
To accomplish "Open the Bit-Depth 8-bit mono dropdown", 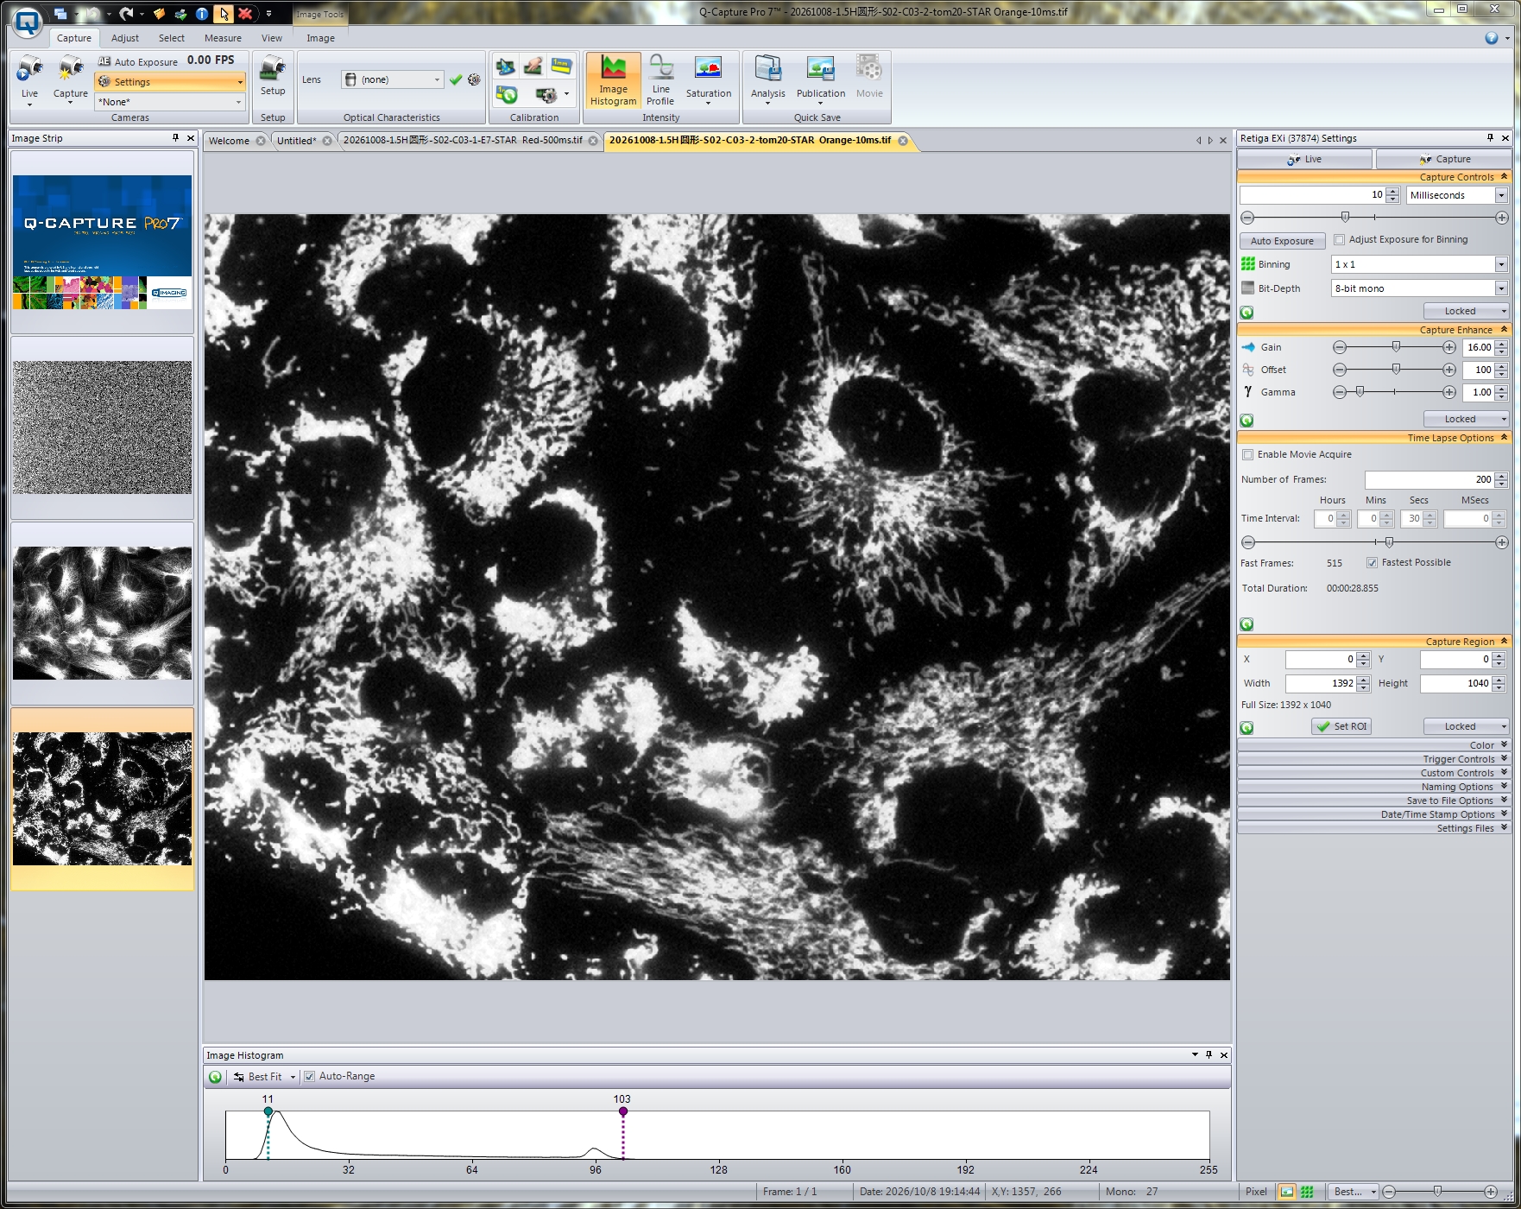I will coord(1419,288).
